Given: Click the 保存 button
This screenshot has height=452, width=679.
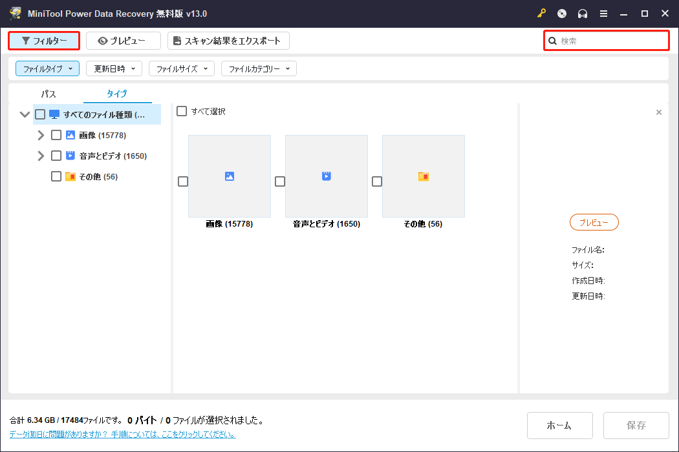Looking at the screenshot, I should [636, 425].
